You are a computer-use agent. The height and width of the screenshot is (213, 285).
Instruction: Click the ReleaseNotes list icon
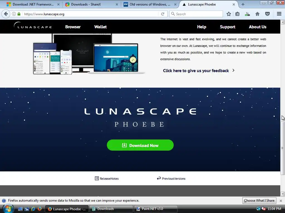97,178
